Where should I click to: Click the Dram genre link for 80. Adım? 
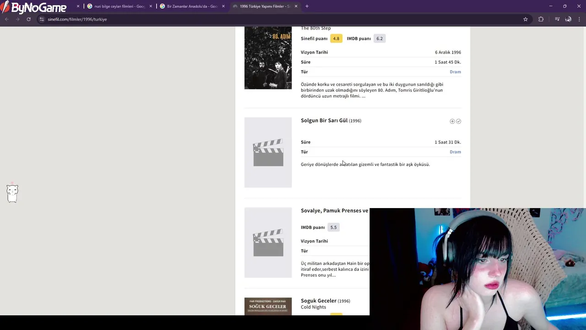[x=455, y=72]
